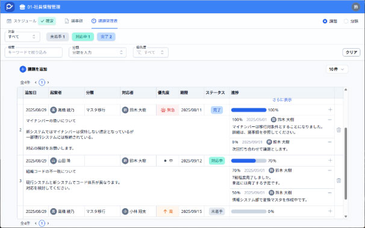The height and width of the screenshot is (228, 365).
Task: Click the 中 priority cell
Action: point(167,161)
